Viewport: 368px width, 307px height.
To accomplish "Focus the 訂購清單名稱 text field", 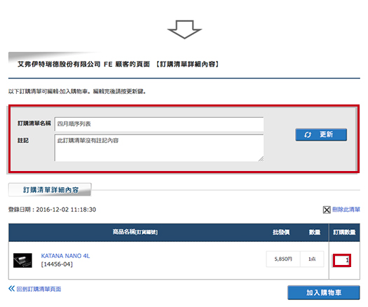I will tap(159, 124).
